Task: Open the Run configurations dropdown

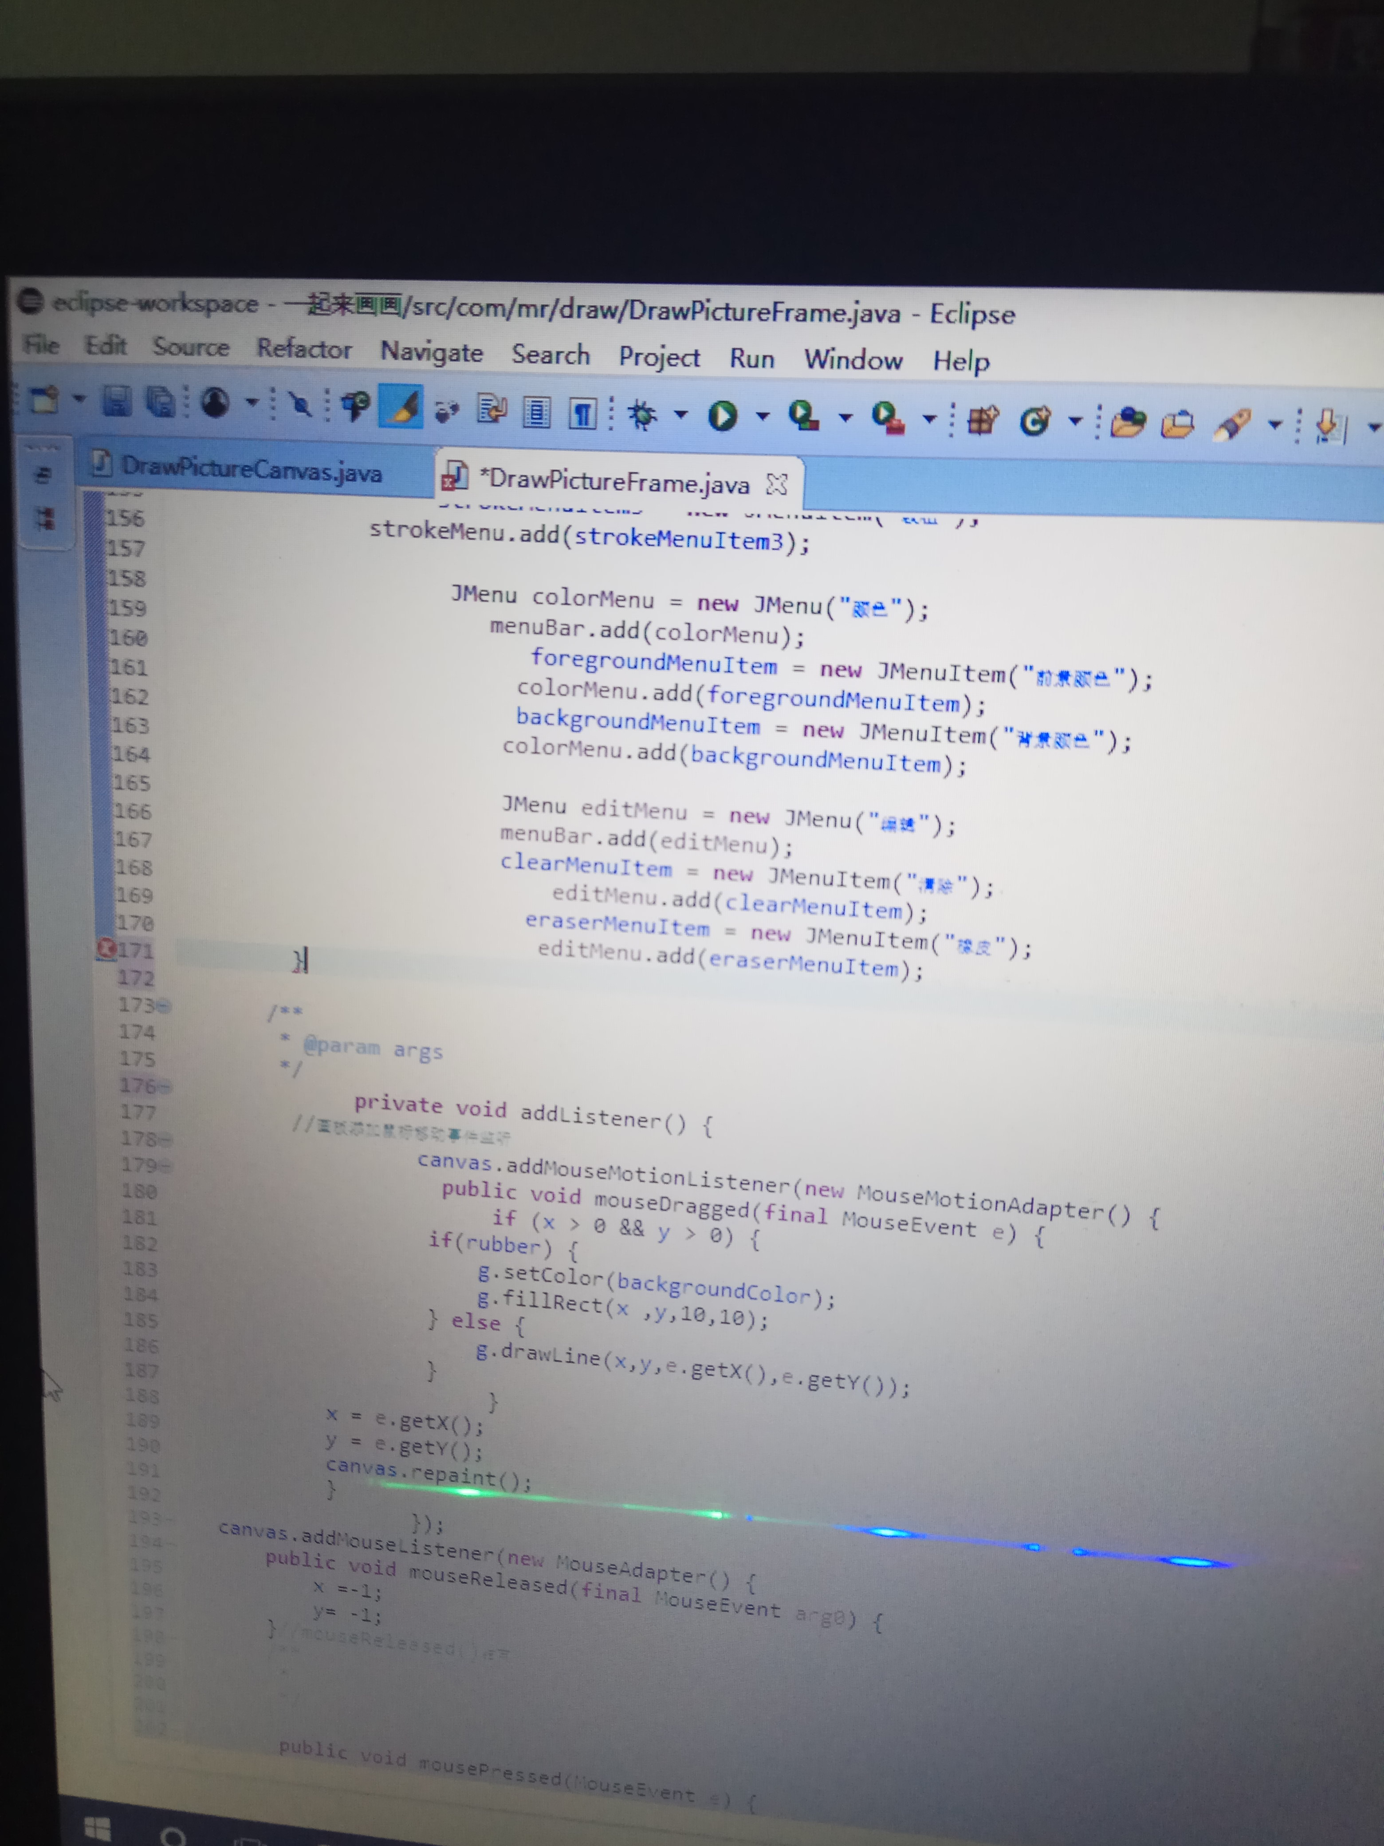Action: click(x=762, y=416)
